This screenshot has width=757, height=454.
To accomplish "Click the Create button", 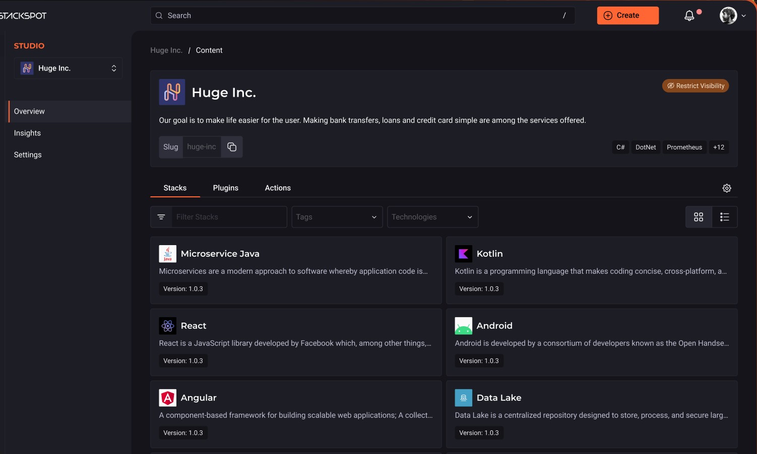I will tap(628, 16).
